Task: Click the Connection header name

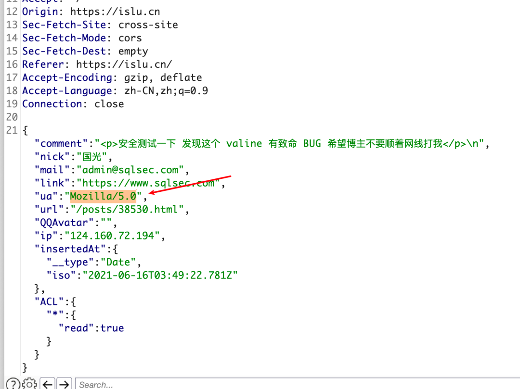Action: (x=52, y=104)
